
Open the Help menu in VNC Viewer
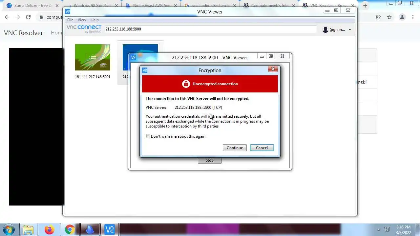coord(94,20)
